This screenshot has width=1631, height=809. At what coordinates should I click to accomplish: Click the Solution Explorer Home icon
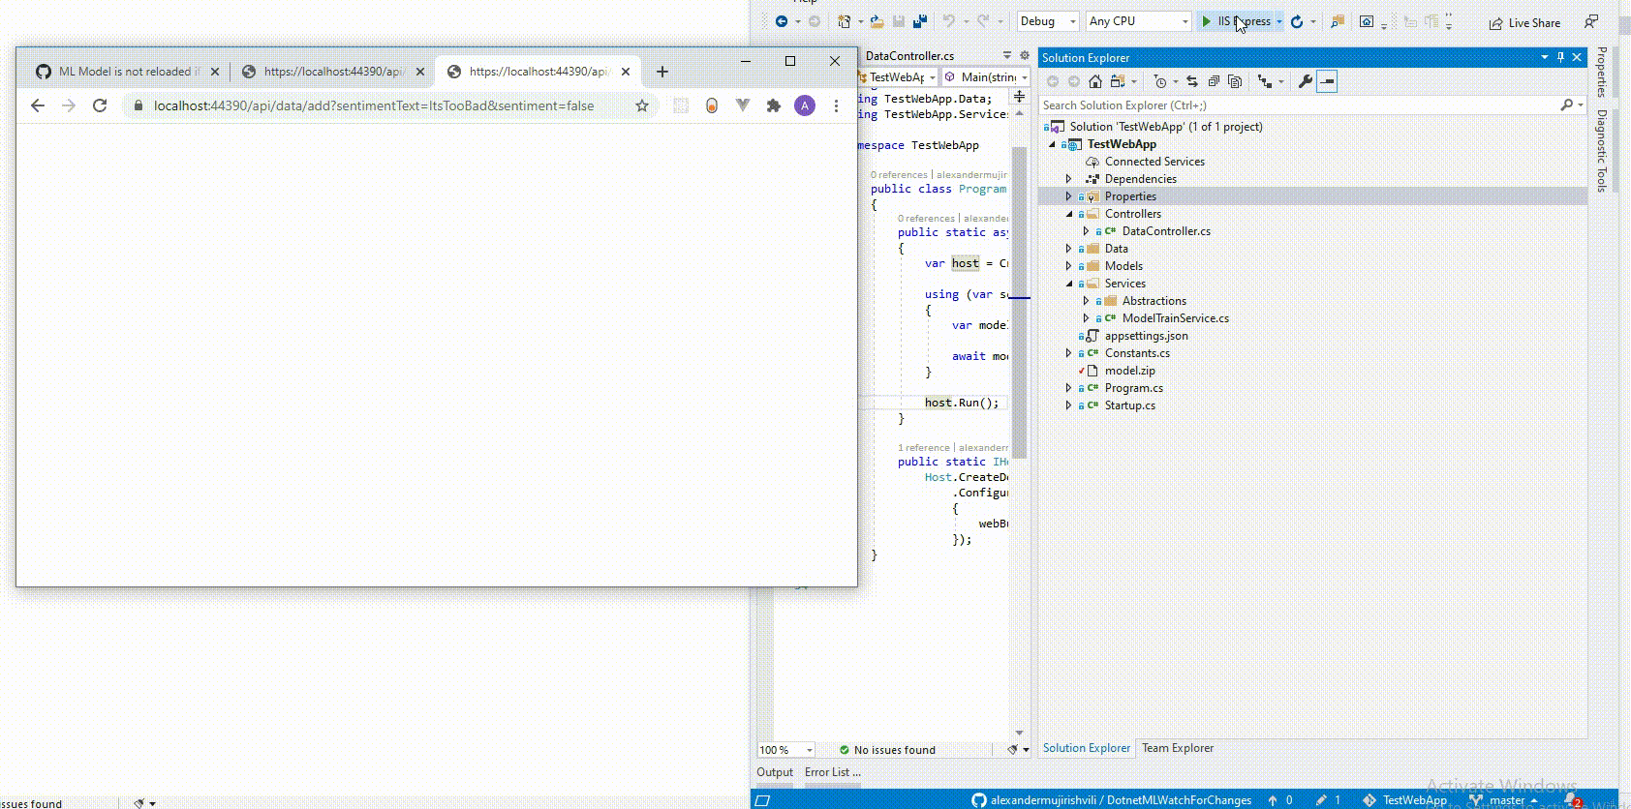click(x=1095, y=81)
